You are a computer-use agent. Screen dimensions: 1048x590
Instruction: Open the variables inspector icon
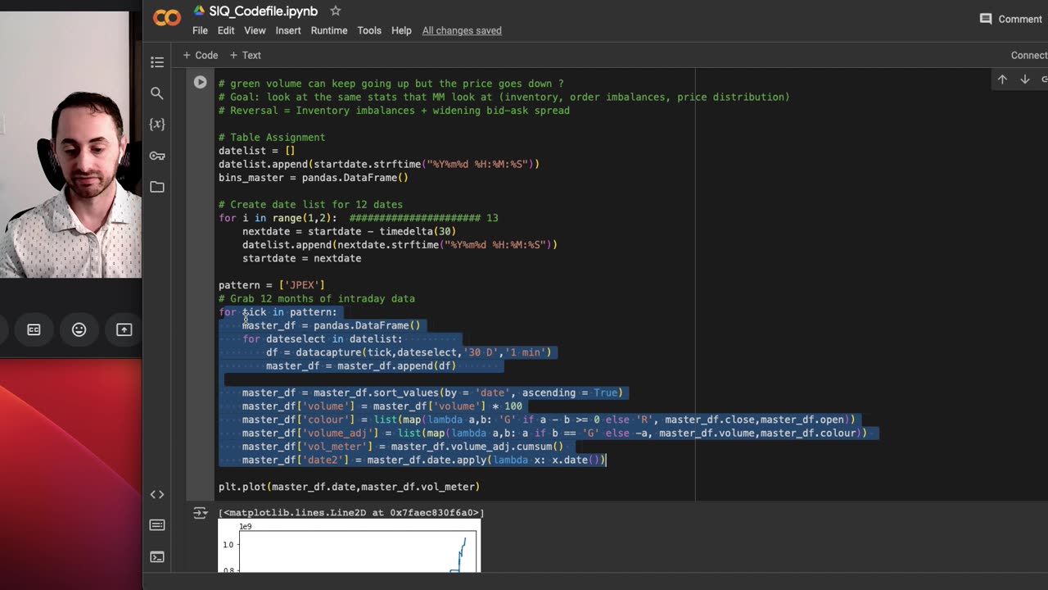157,124
